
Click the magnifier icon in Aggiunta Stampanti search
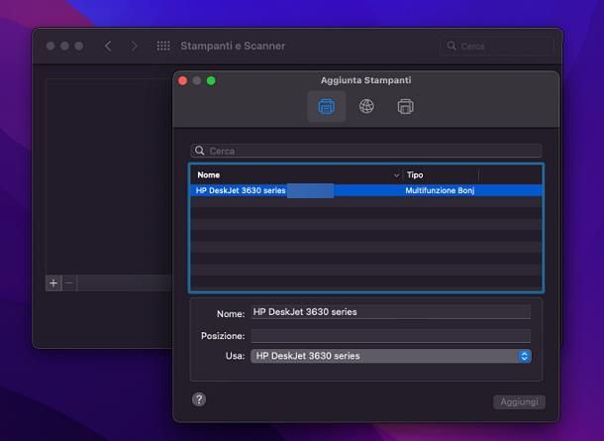point(199,151)
